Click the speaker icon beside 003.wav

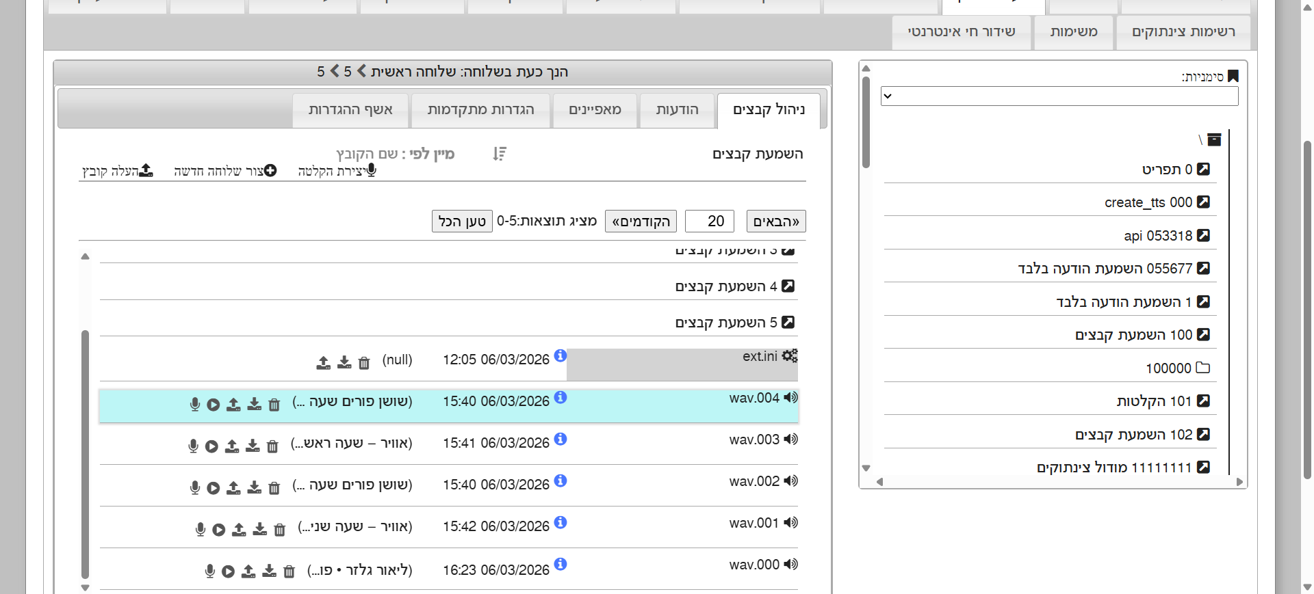click(791, 440)
